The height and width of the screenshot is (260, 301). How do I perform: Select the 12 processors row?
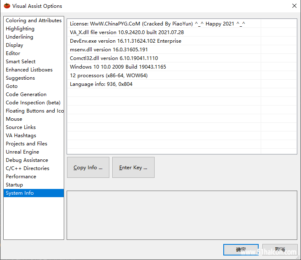182,75
